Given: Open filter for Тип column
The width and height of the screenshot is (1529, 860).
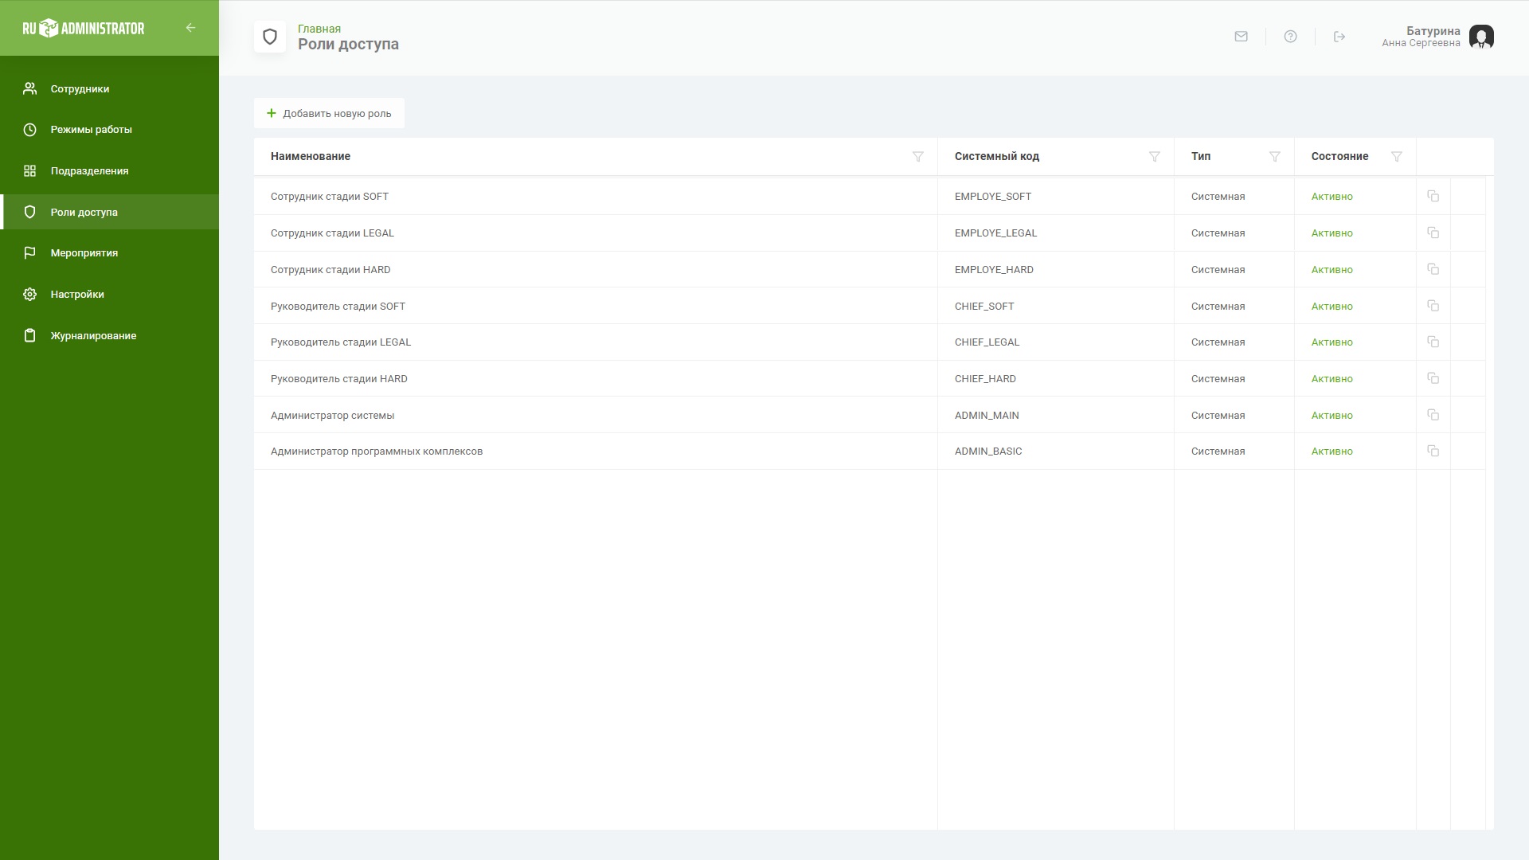Looking at the screenshot, I should 1274,157.
